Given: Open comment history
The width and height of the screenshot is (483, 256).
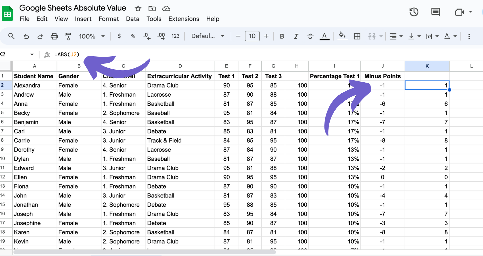Looking at the screenshot, I should (x=436, y=12).
